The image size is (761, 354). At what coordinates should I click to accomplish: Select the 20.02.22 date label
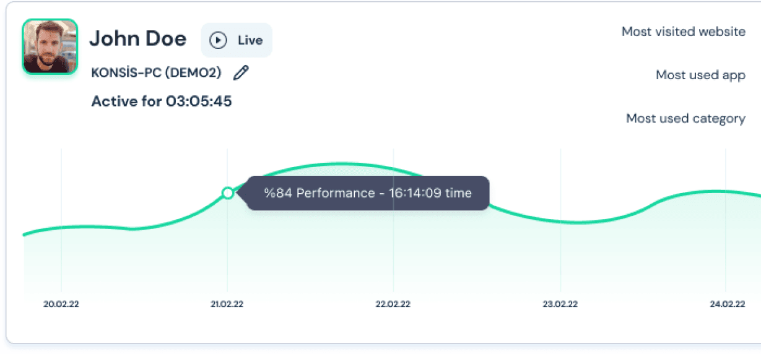click(61, 304)
